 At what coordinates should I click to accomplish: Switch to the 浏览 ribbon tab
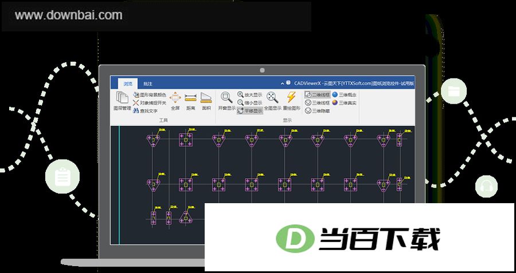(128, 84)
